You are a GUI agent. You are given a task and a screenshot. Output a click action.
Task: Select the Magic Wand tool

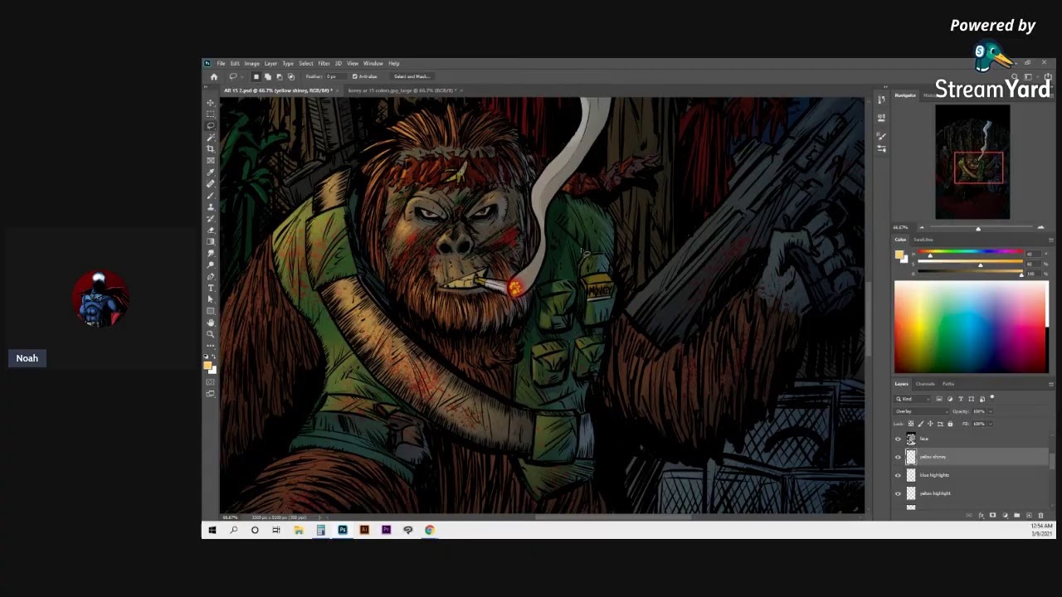coord(211,138)
